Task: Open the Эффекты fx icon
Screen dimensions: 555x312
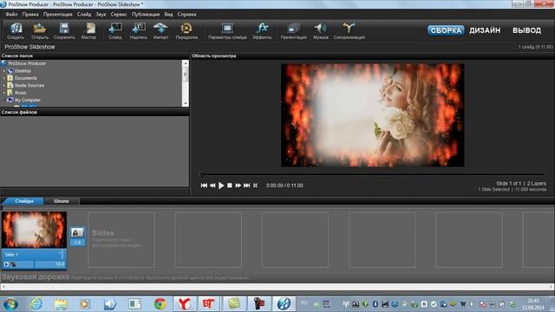Action: pos(262,30)
